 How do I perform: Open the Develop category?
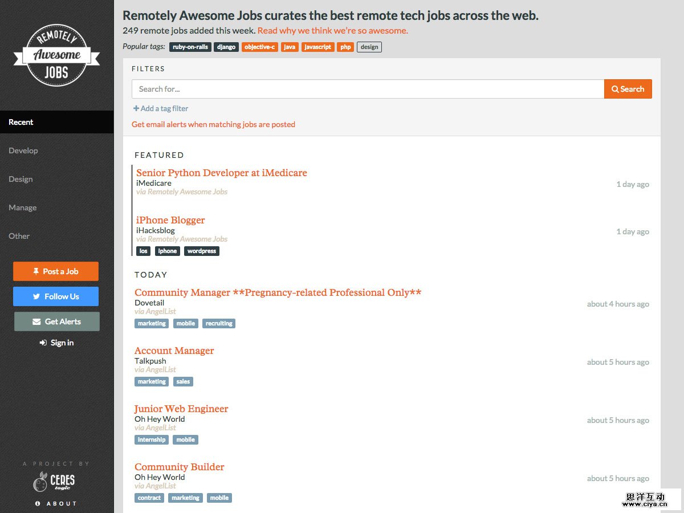(23, 150)
